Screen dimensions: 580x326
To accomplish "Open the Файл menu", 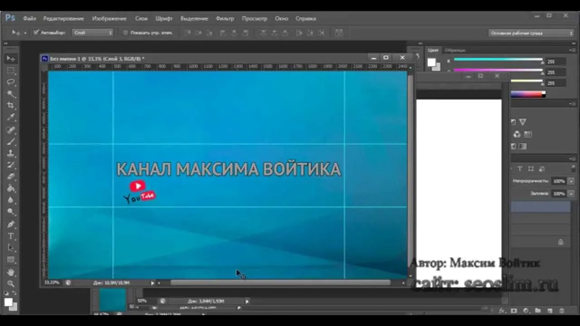I will click(29, 19).
